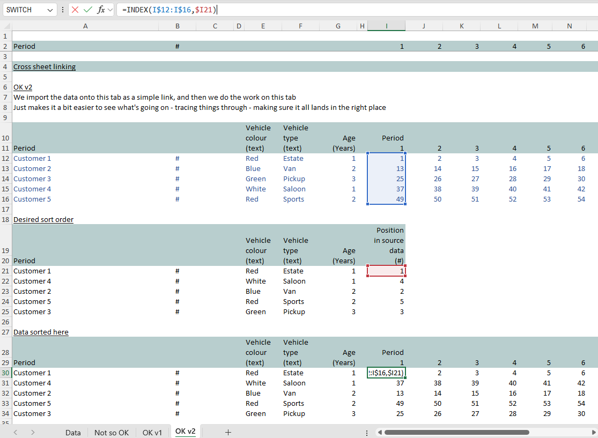
Task: Switch to the Data sheet tab
Action: [73, 432]
